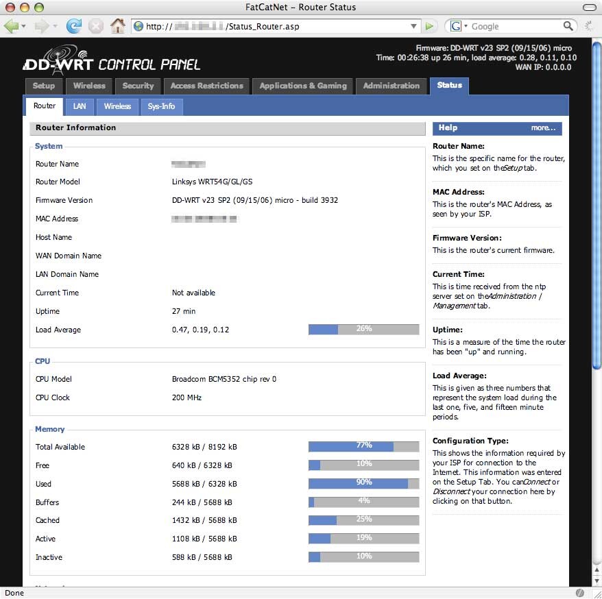Open the browser Home page
This screenshot has width=602, height=599.
pyautogui.click(x=118, y=26)
